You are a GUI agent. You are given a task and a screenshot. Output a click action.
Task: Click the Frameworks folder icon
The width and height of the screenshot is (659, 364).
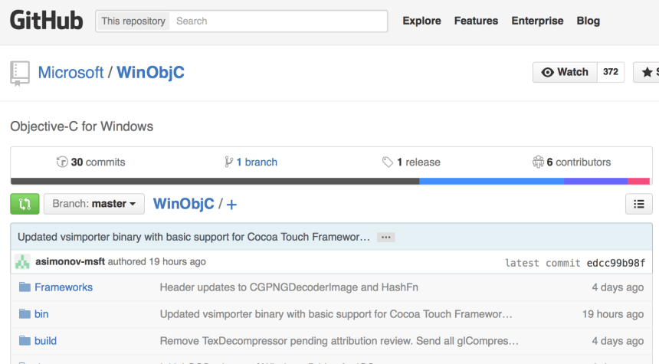point(25,287)
